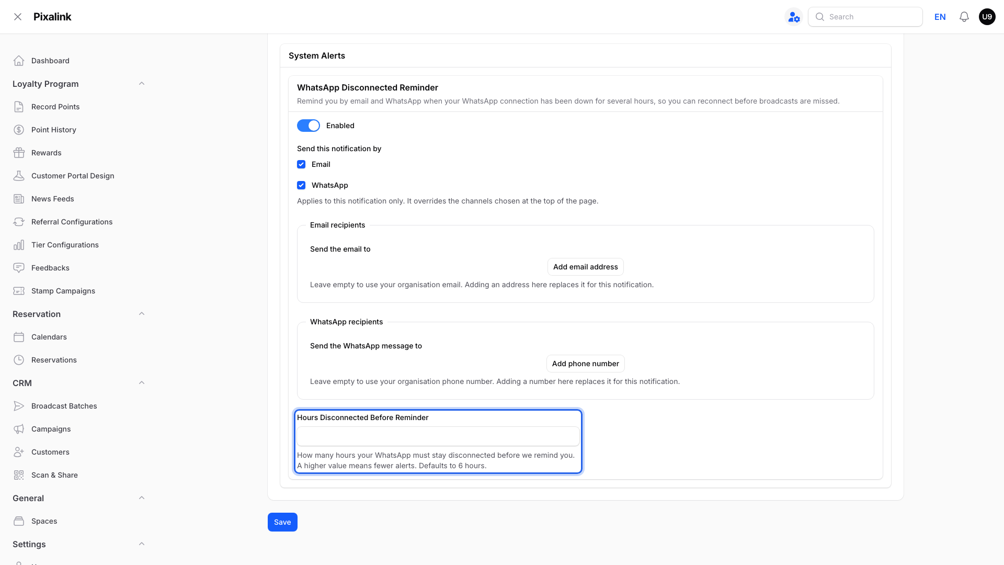This screenshot has height=565, width=1004.
Task: Open the Dashboard home icon
Action: point(19,61)
